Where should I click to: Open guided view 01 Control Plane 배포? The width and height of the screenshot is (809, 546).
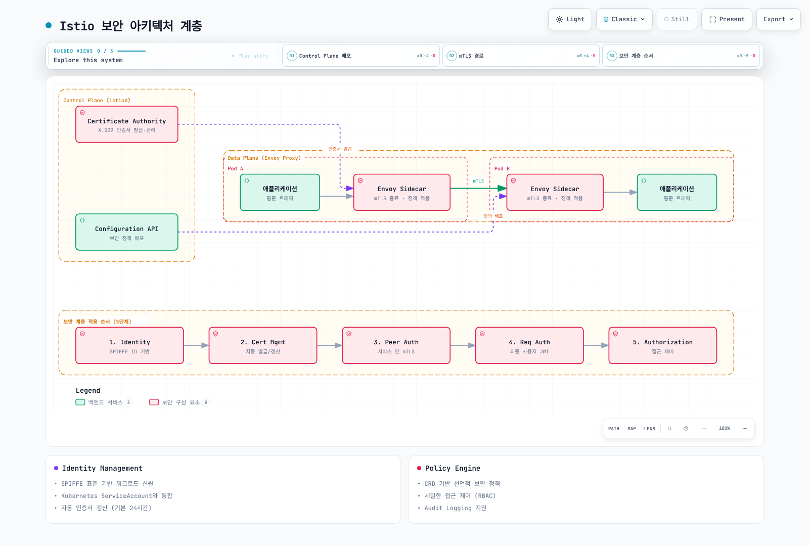pyautogui.click(x=361, y=56)
